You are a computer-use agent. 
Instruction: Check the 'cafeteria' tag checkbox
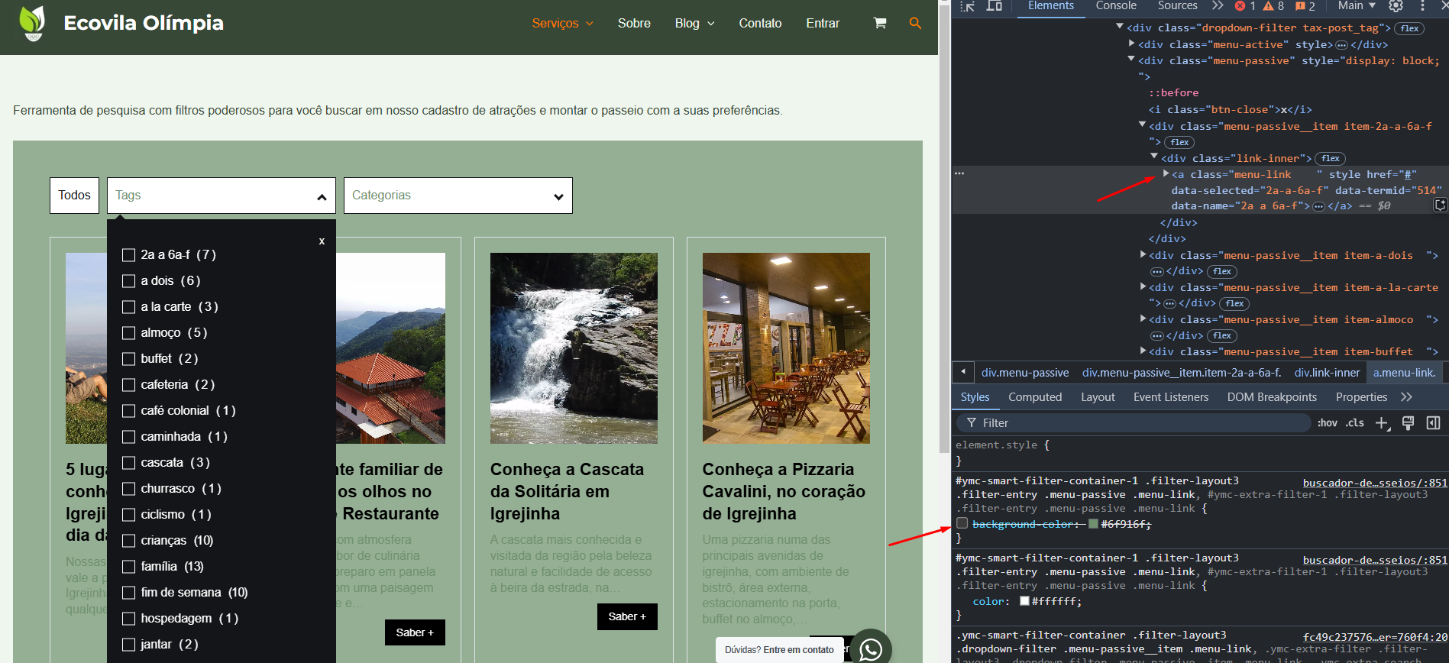coord(129,385)
